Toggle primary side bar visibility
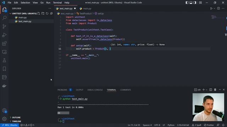 click(x=187, y=2)
